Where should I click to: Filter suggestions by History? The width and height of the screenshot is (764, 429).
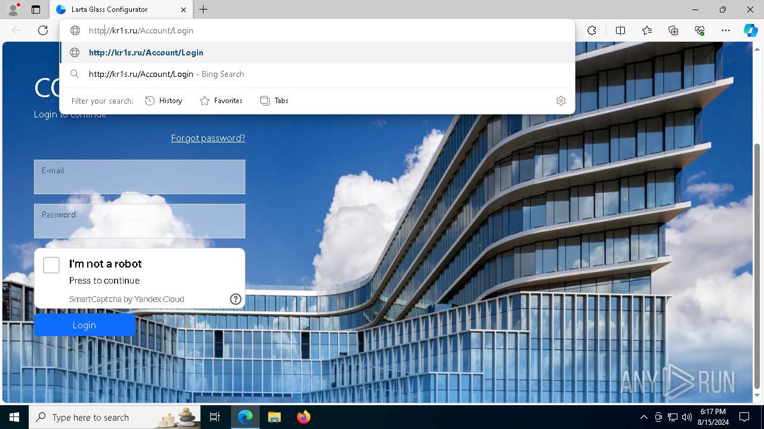click(164, 101)
